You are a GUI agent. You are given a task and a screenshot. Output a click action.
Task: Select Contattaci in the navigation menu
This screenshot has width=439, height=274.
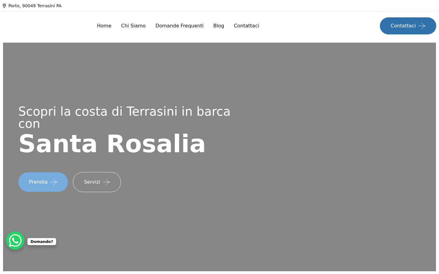(x=246, y=26)
